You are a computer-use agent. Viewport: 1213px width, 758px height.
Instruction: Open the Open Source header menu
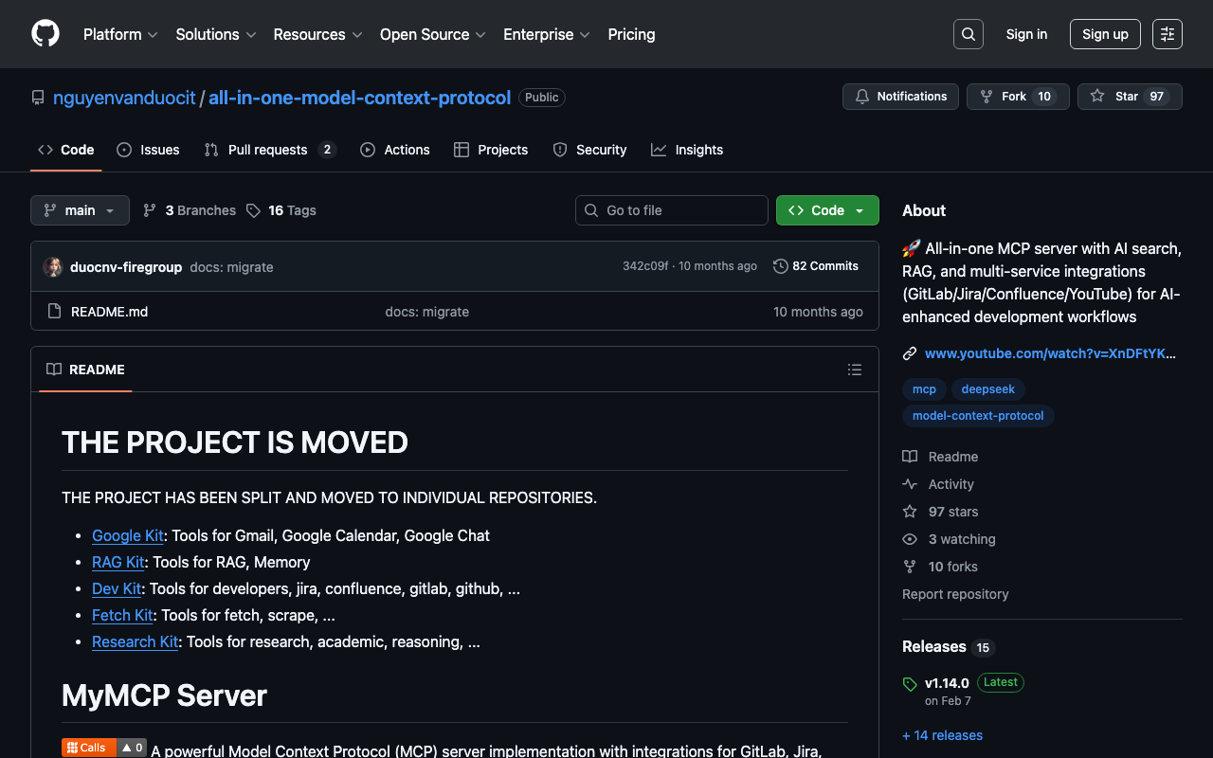click(432, 34)
